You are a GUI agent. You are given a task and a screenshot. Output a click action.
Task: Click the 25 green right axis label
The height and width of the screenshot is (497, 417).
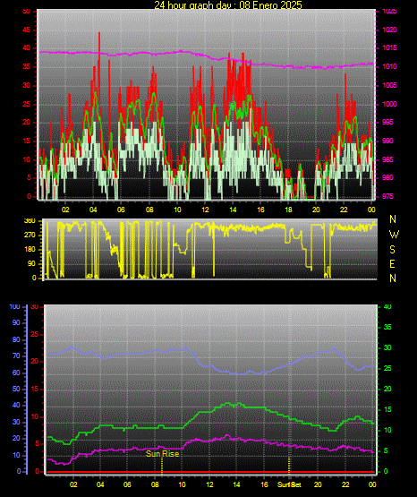pos(387,368)
